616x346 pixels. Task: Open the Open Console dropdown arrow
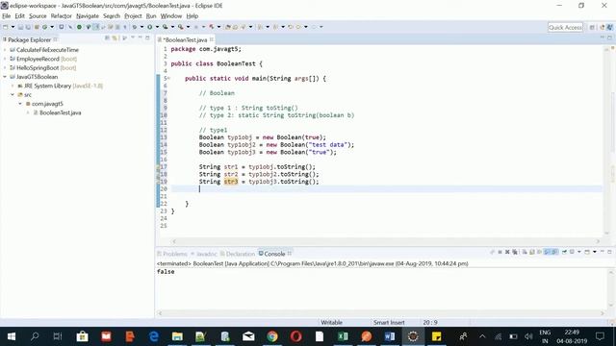(595, 252)
